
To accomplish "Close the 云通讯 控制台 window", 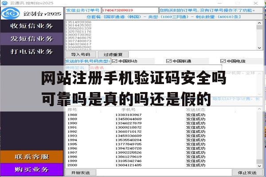I will pos(256,3).
